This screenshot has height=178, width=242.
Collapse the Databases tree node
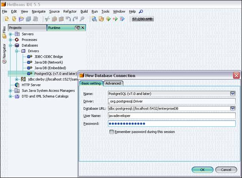(x=10, y=45)
